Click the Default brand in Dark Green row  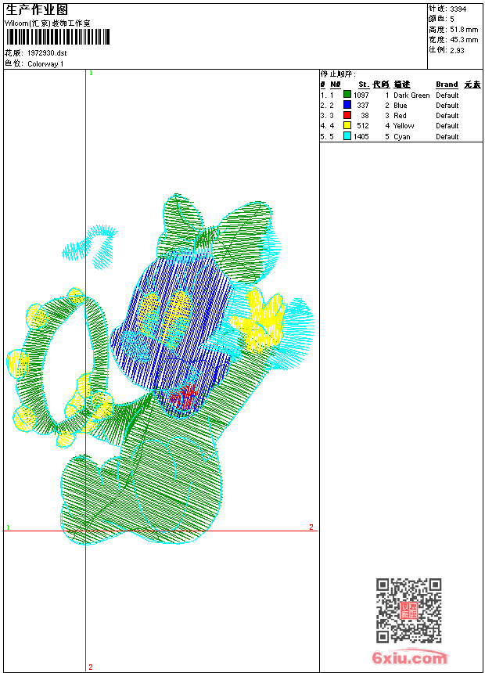(x=447, y=95)
